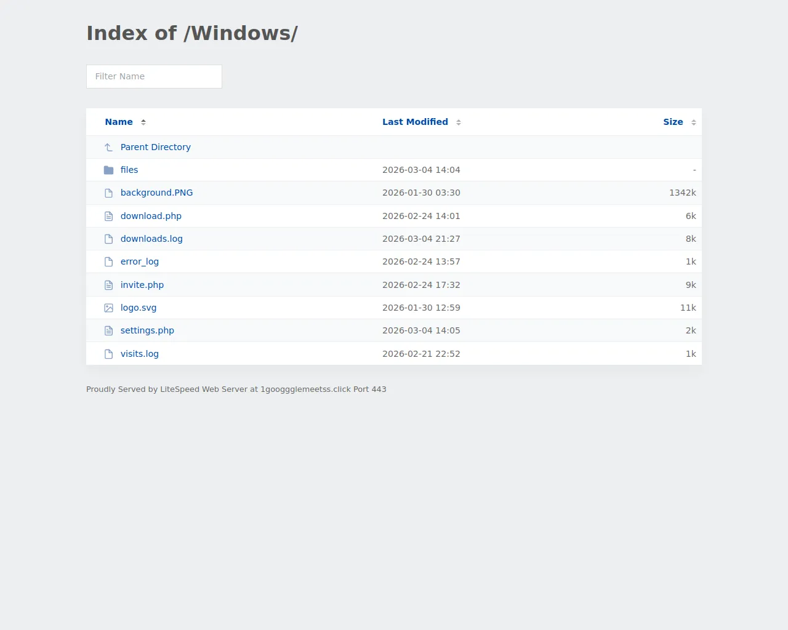Open the error_log file link
The height and width of the screenshot is (630, 788).
click(x=140, y=261)
